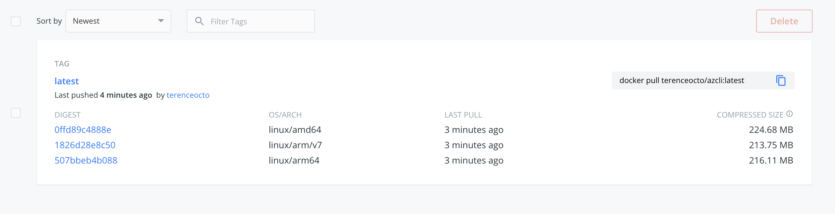This screenshot has width=835, height=214.
Task: Click the magnifying glass in Filter Tags field
Action: [200, 21]
